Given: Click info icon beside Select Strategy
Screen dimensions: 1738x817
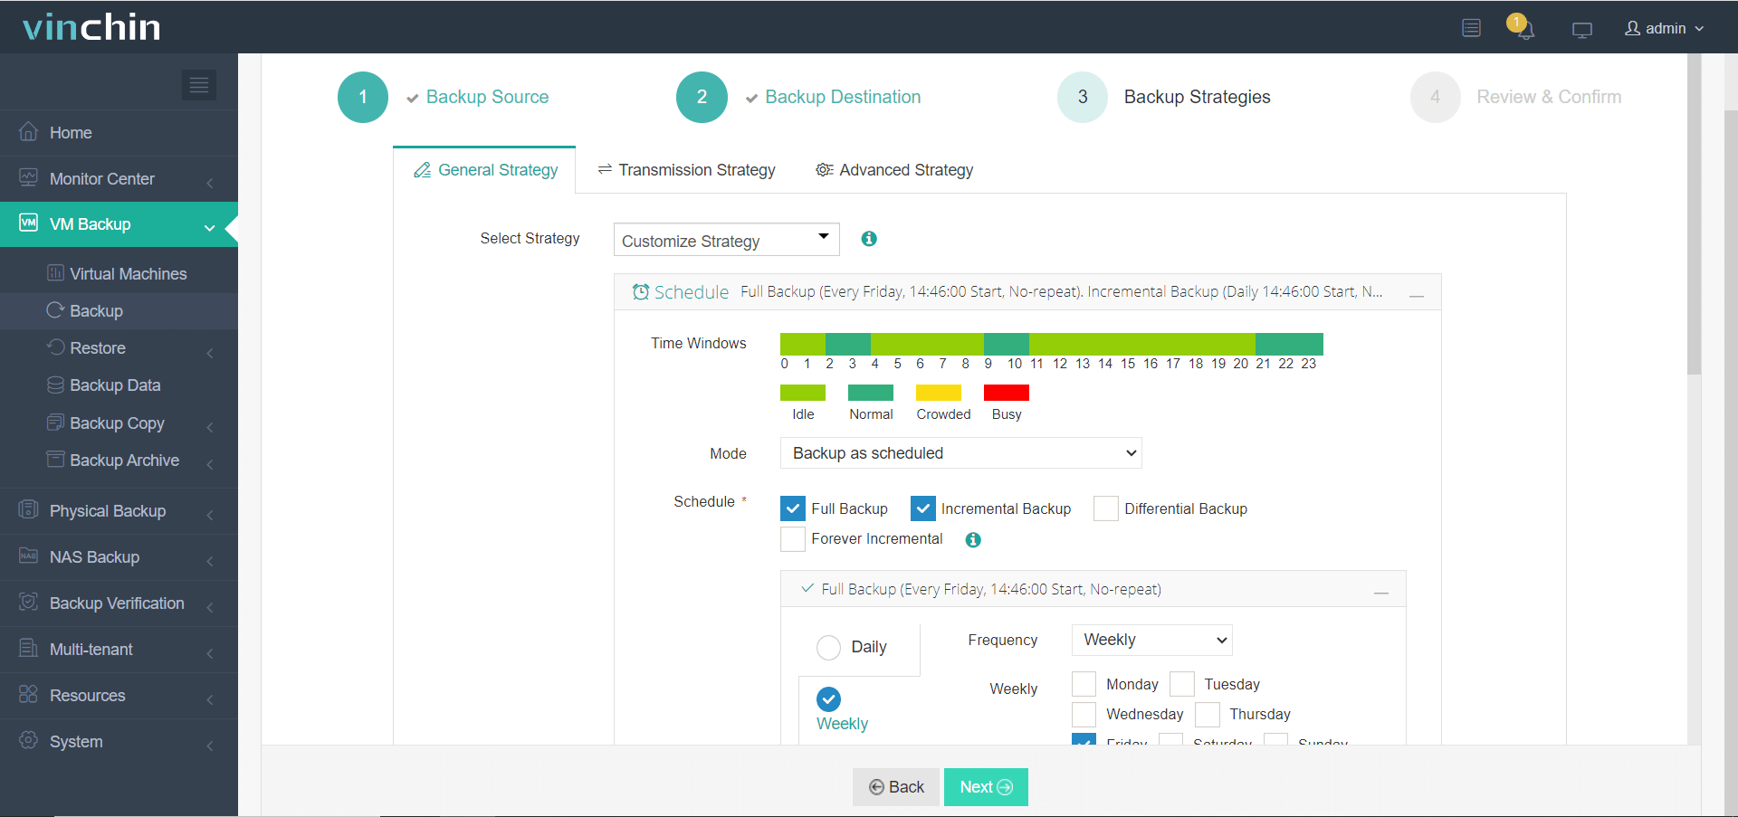Looking at the screenshot, I should (x=869, y=239).
